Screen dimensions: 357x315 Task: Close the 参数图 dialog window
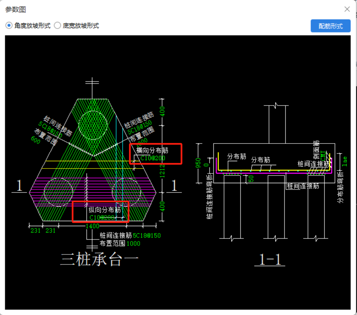pyautogui.click(x=347, y=9)
